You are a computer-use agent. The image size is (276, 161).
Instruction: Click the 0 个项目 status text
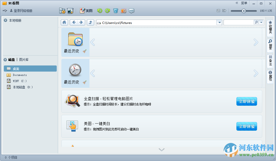tap(11, 157)
